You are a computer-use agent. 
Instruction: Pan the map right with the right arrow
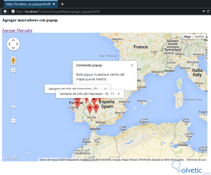[x=17, y=44]
